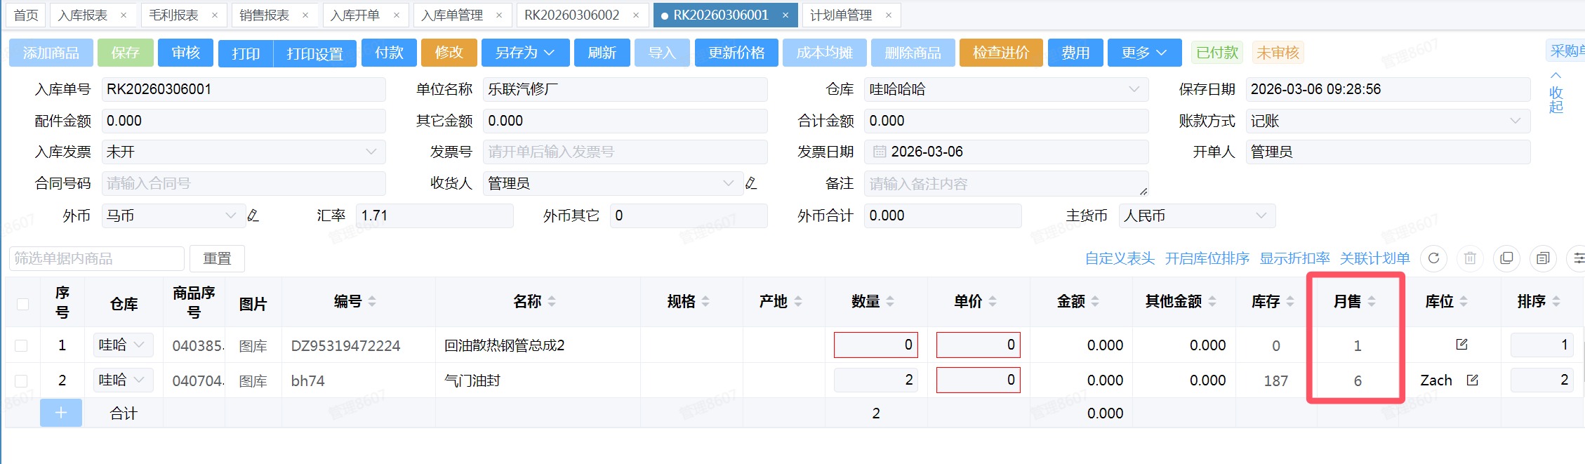Edit the 外币 currency with the pencil icon
The width and height of the screenshot is (1585, 464).
(253, 216)
